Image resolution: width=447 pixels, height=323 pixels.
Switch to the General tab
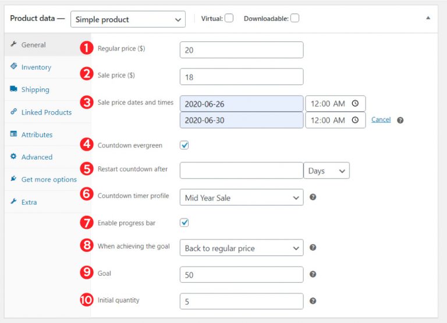click(48, 45)
